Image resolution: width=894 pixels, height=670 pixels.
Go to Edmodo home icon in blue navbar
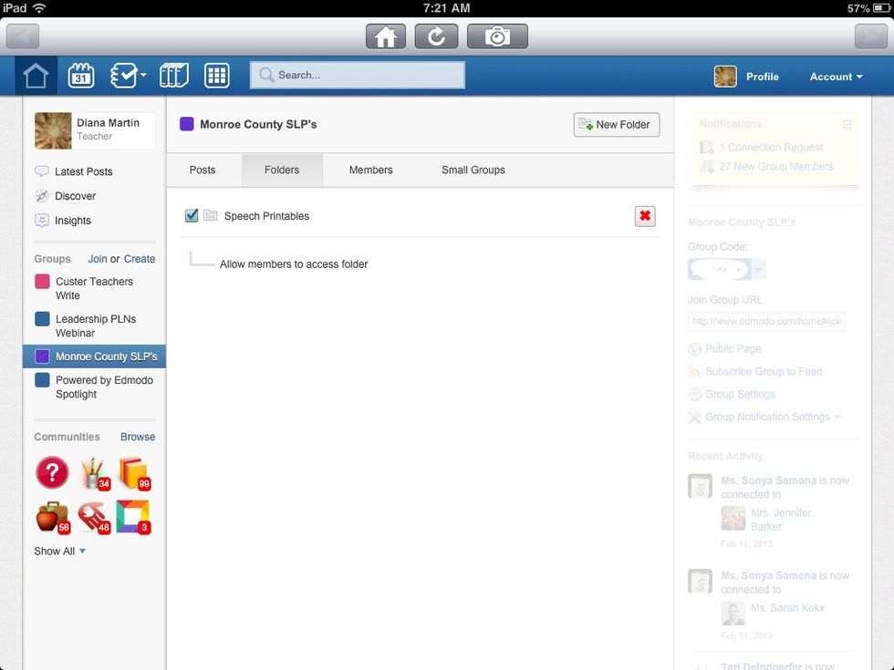(36, 75)
